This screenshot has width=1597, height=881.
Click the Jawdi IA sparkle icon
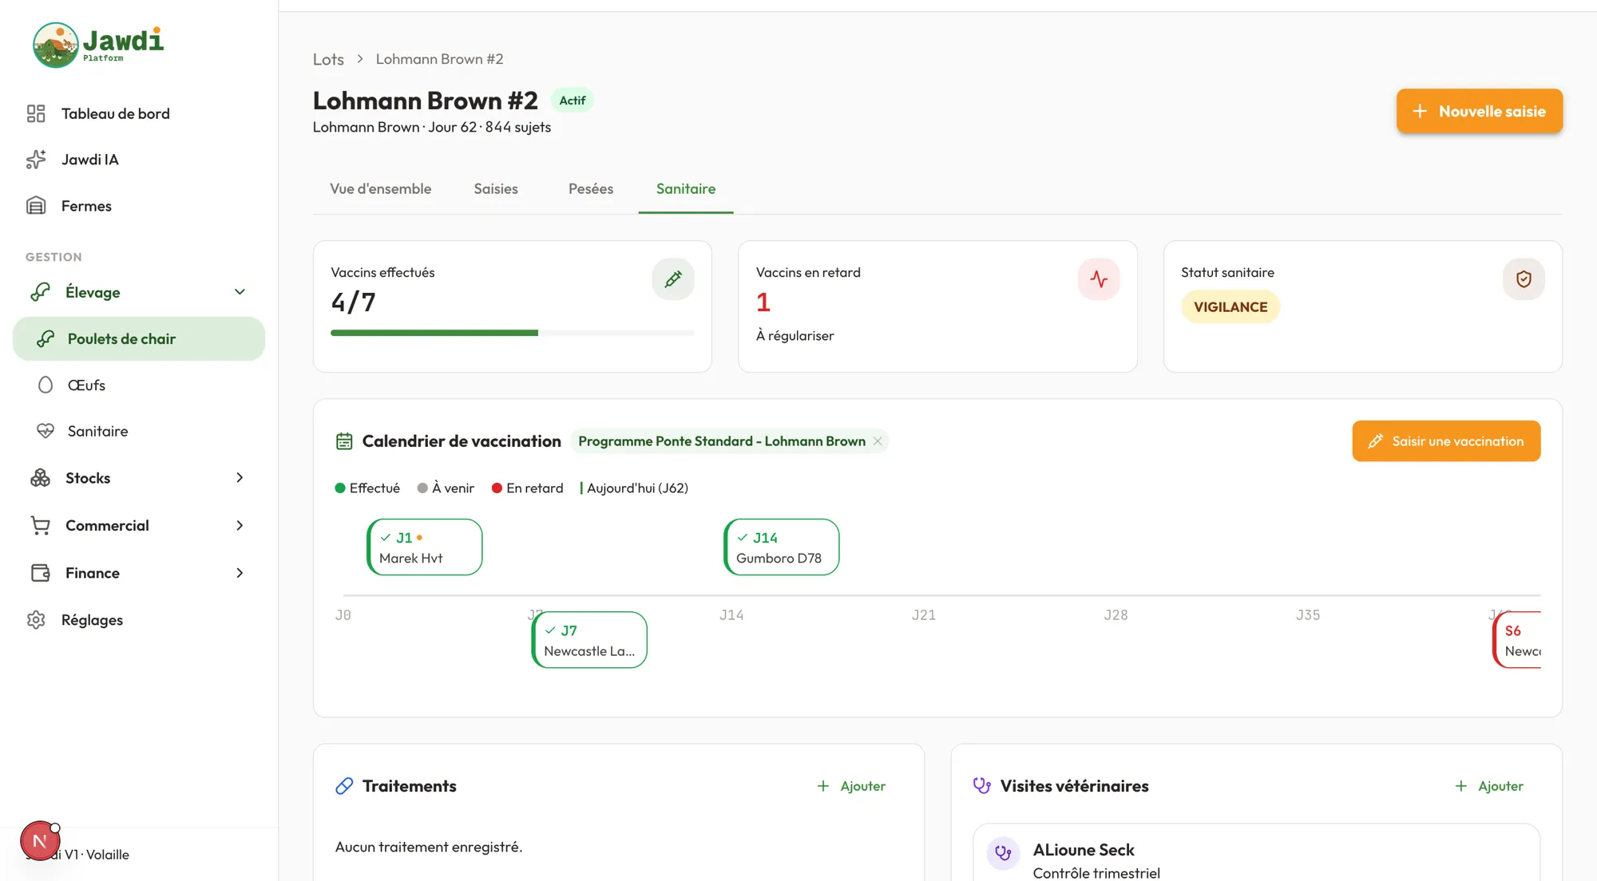pyautogui.click(x=36, y=160)
